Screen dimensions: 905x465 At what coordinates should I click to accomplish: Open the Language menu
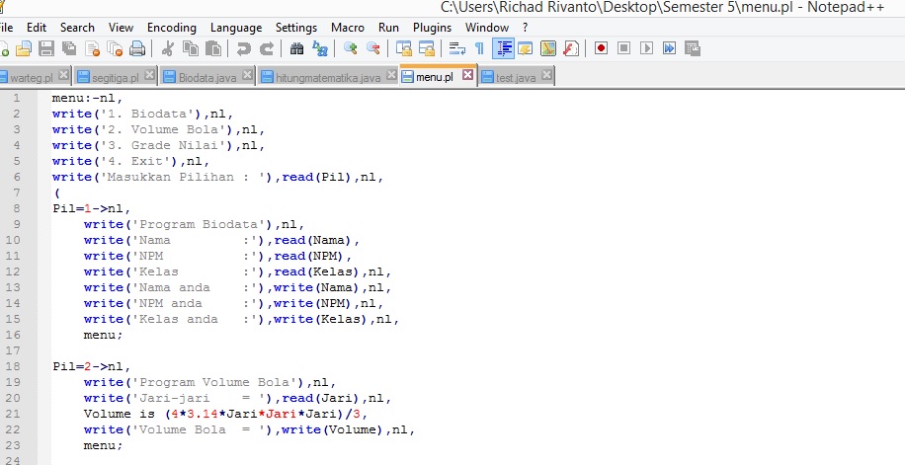pos(236,27)
